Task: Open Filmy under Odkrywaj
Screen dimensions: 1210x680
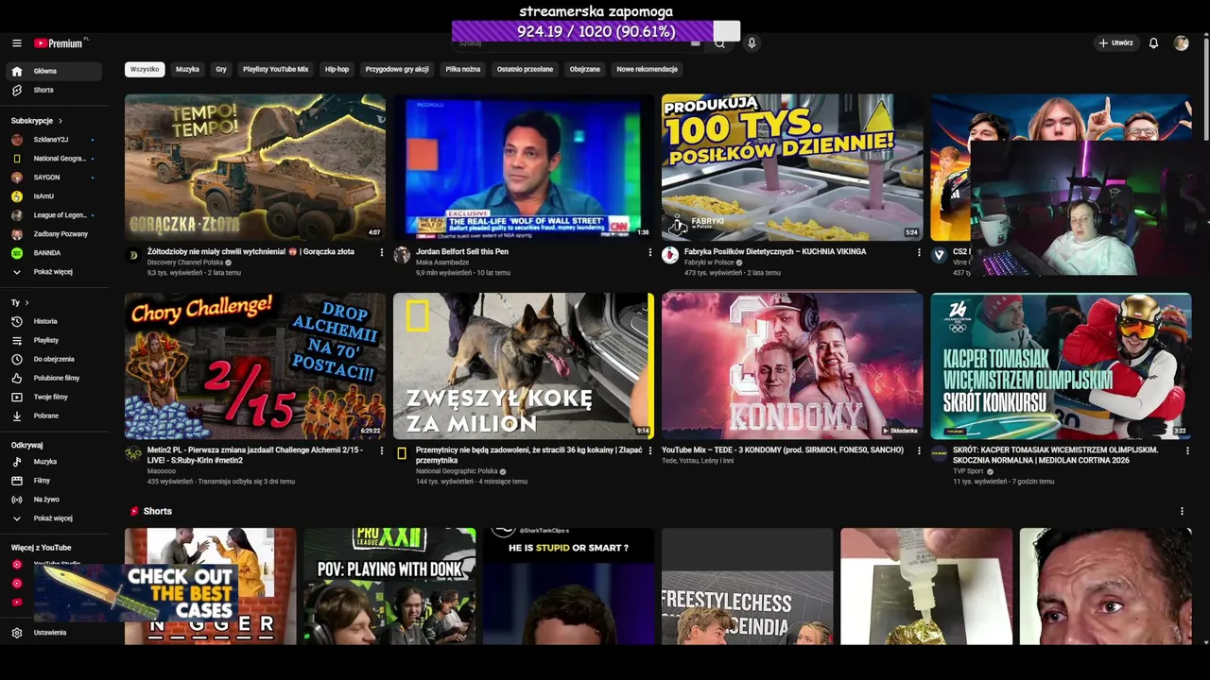Action: (54, 481)
